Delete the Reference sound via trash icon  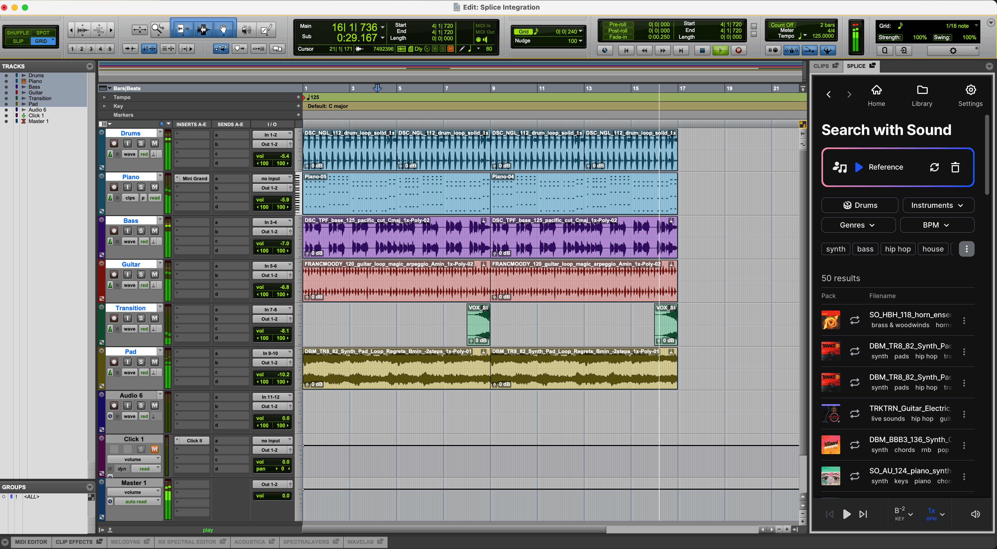pyautogui.click(x=955, y=167)
